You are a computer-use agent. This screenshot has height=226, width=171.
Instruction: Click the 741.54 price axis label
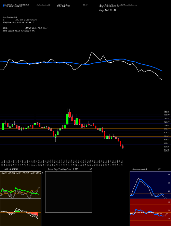pyautogui.click(x=167, y=118)
